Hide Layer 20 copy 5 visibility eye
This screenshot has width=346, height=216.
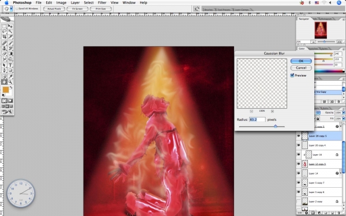298,136
